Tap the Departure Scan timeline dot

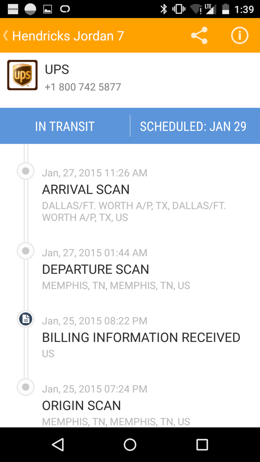pyautogui.click(x=26, y=251)
